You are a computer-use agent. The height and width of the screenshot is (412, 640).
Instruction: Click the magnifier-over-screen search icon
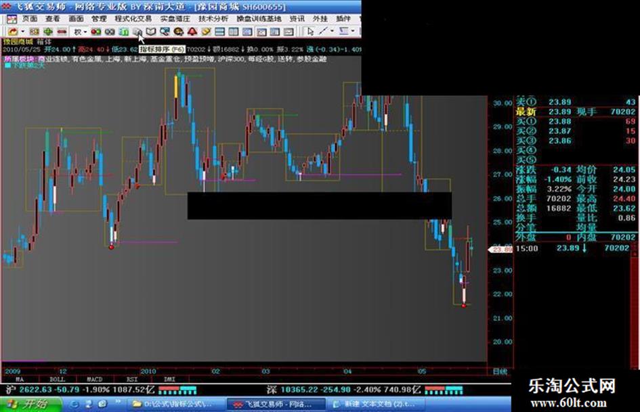(x=165, y=32)
